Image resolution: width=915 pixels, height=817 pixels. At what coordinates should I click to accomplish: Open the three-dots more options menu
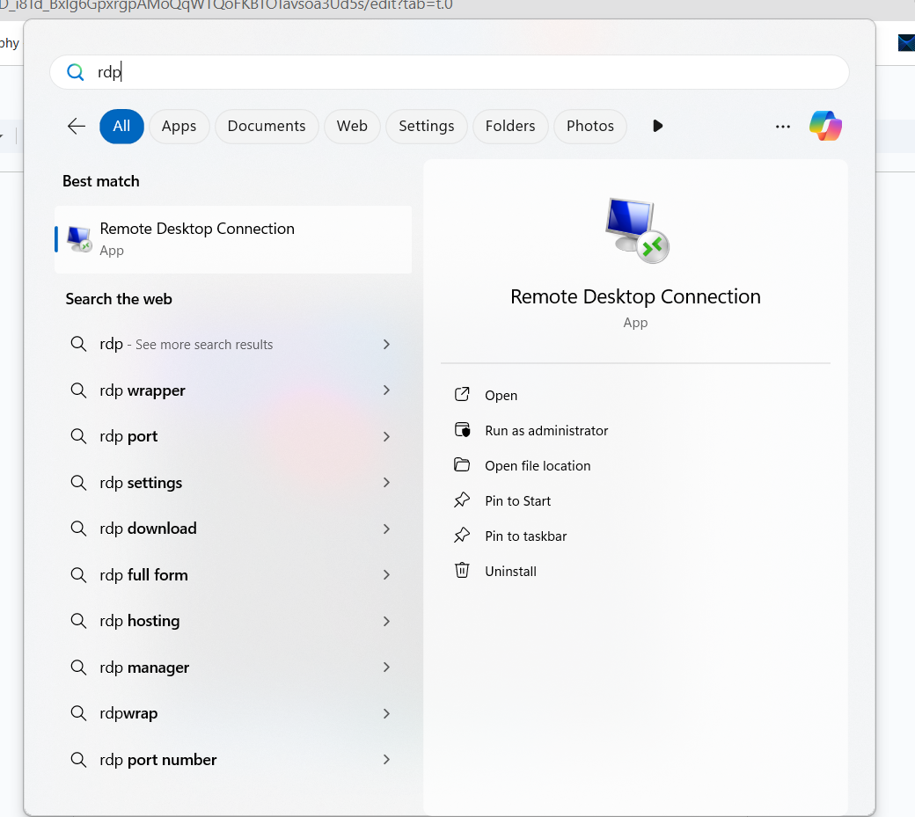tap(782, 127)
